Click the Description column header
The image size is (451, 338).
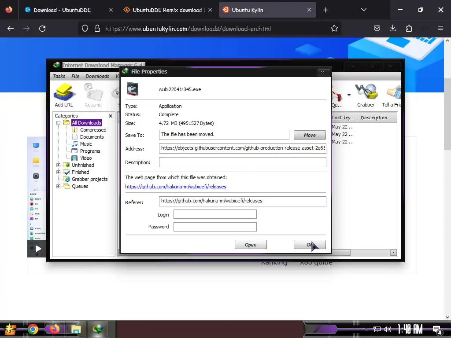(x=377, y=118)
